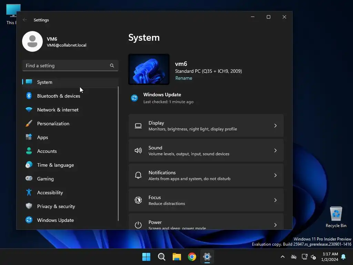Viewport: 353px width, 265px height.
Task: Open Windows Update from sidebar
Action: coord(70,220)
